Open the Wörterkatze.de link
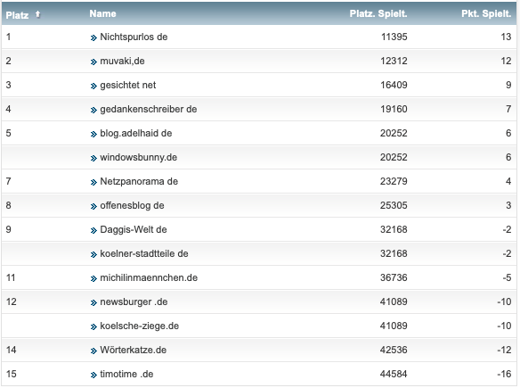 pos(134,351)
